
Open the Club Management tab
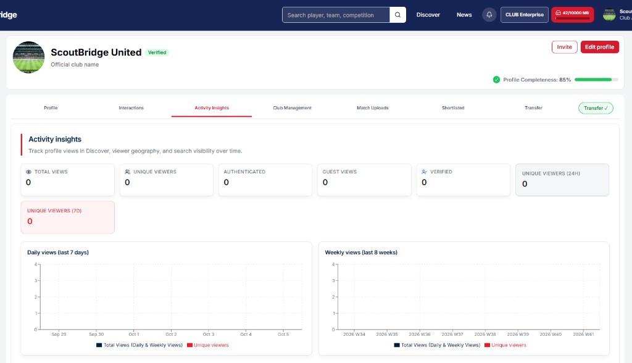coord(292,107)
